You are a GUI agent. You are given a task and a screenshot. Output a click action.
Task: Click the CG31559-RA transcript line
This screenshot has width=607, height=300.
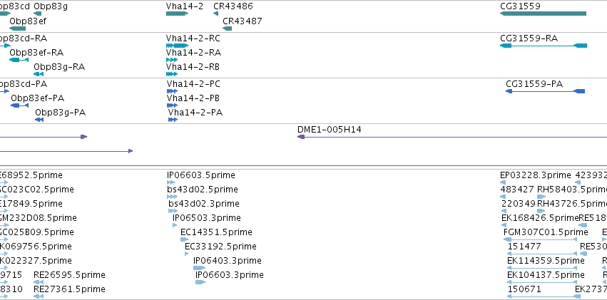click(544, 46)
